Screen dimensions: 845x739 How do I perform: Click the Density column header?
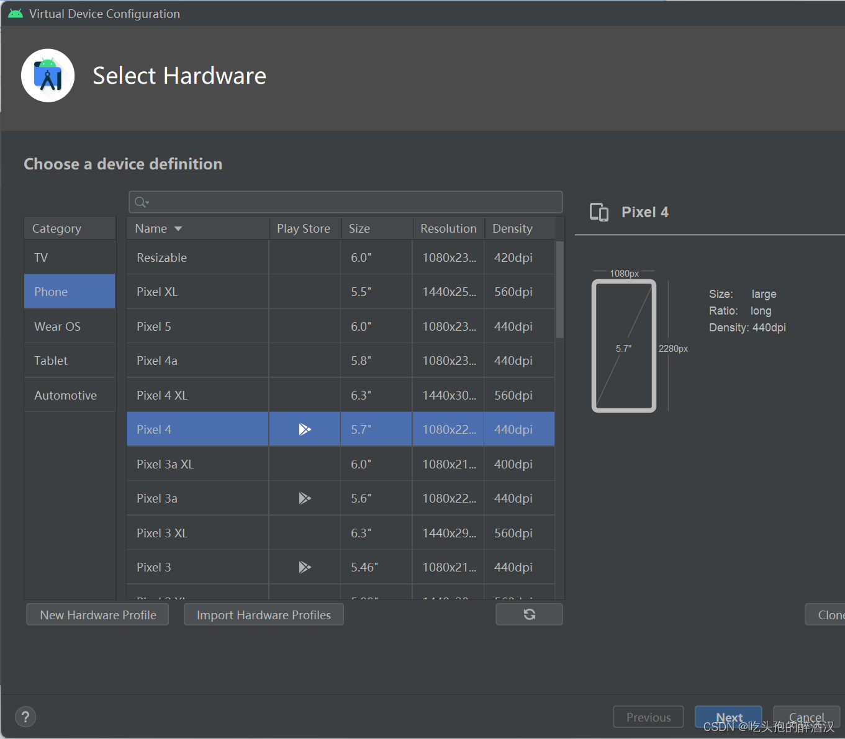(520, 228)
